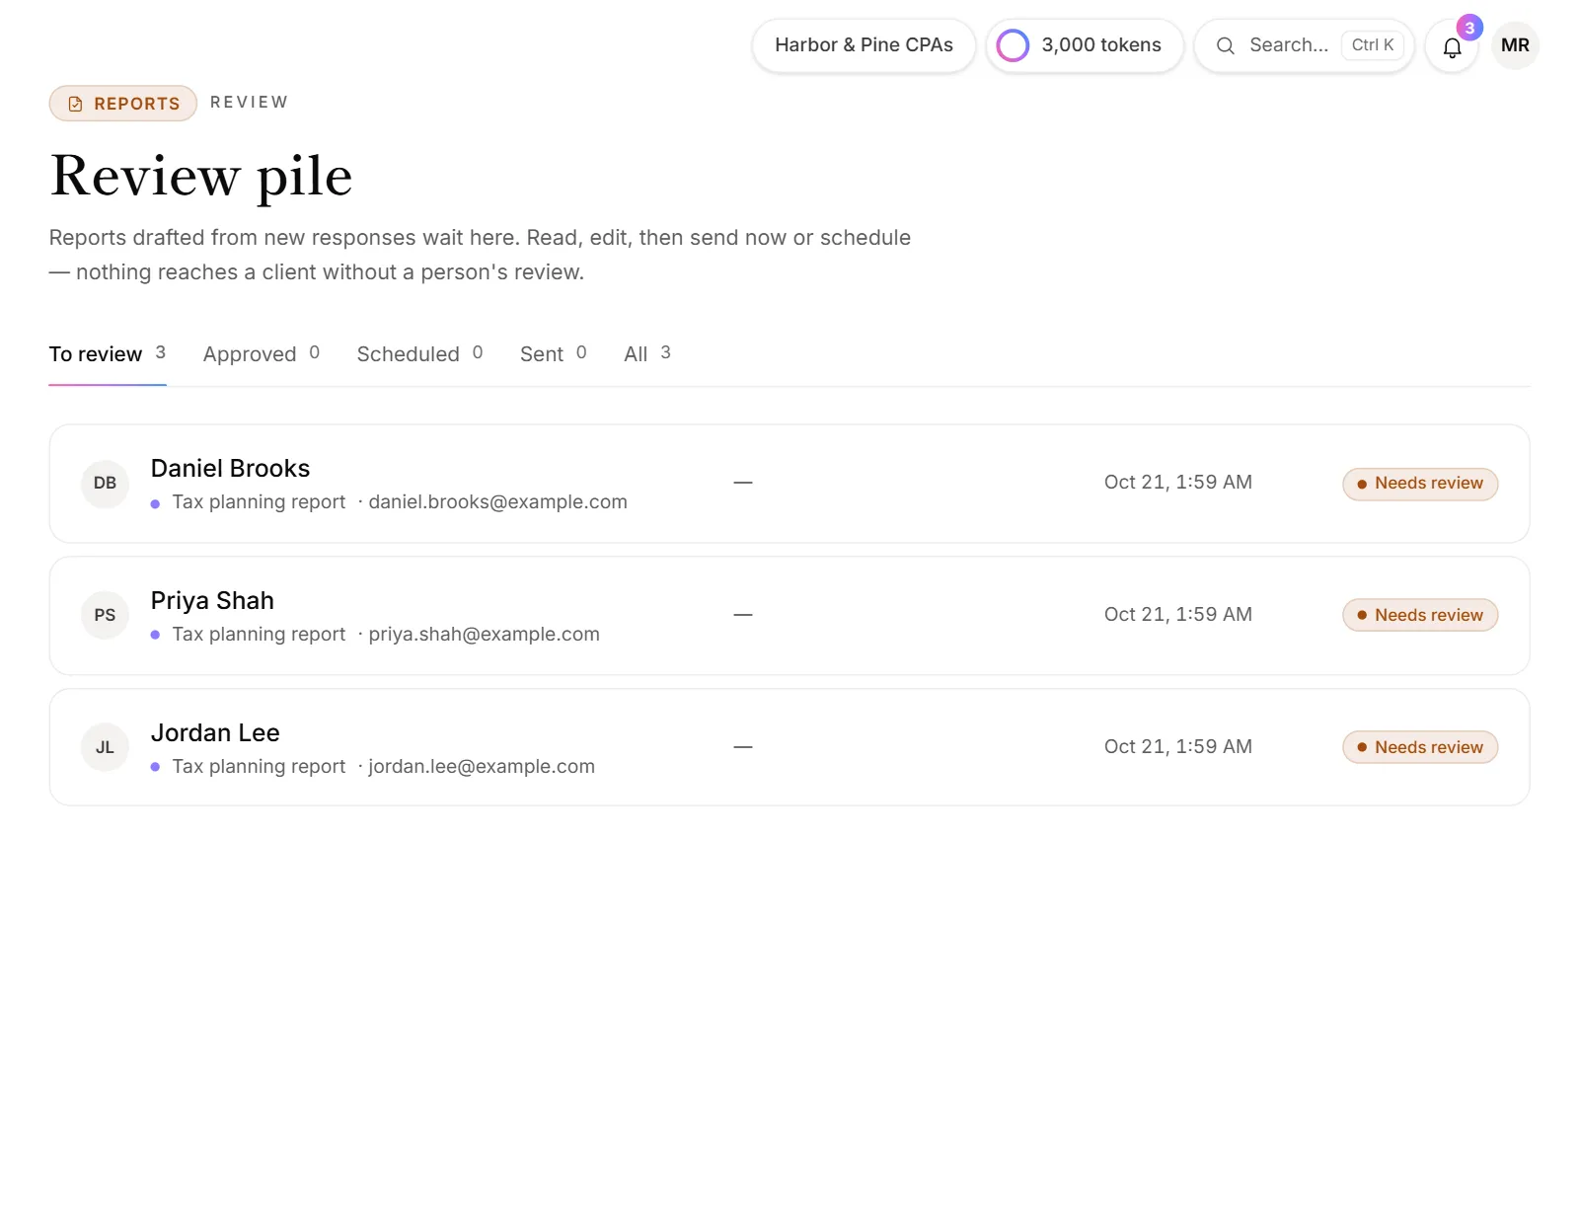The height and width of the screenshot is (1215, 1579).
Task: Switch to the Sent tab
Action: click(554, 354)
